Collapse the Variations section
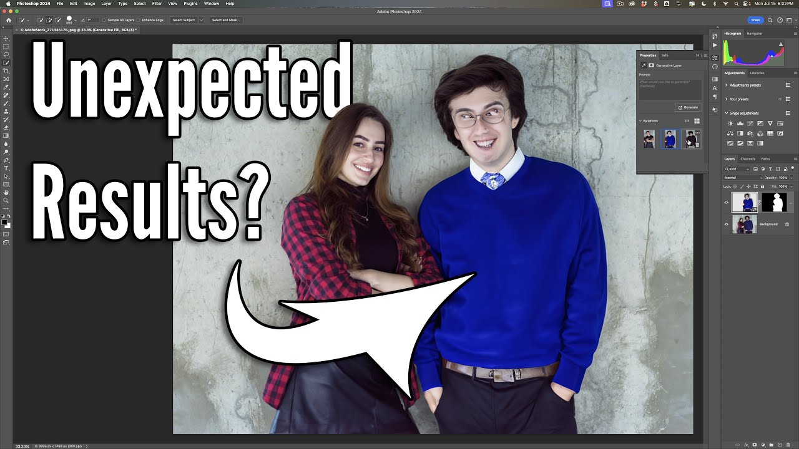799x449 pixels. click(x=640, y=121)
